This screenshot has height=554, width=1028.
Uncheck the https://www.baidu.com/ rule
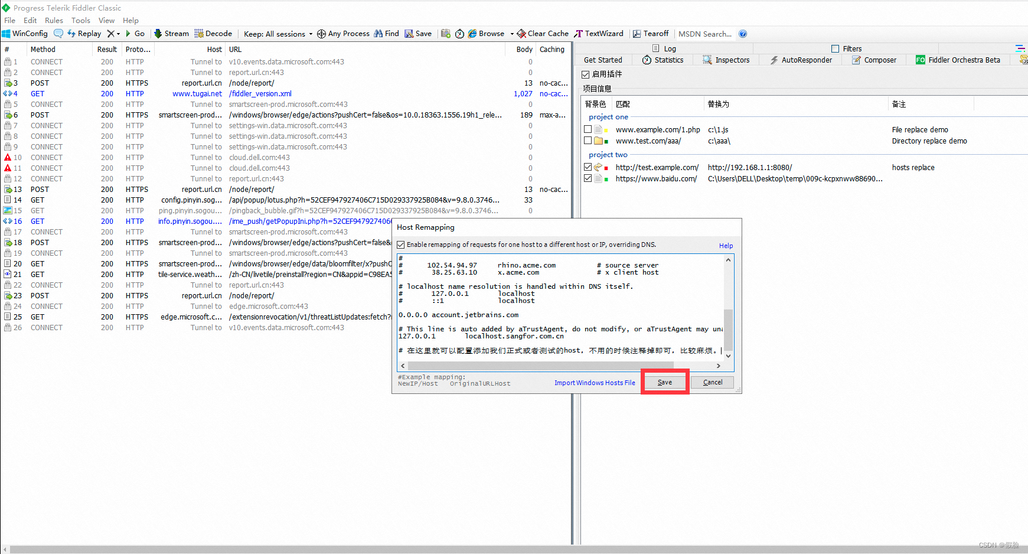click(x=588, y=178)
